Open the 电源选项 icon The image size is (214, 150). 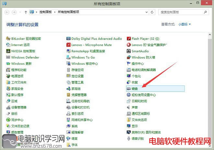tap(8, 76)
